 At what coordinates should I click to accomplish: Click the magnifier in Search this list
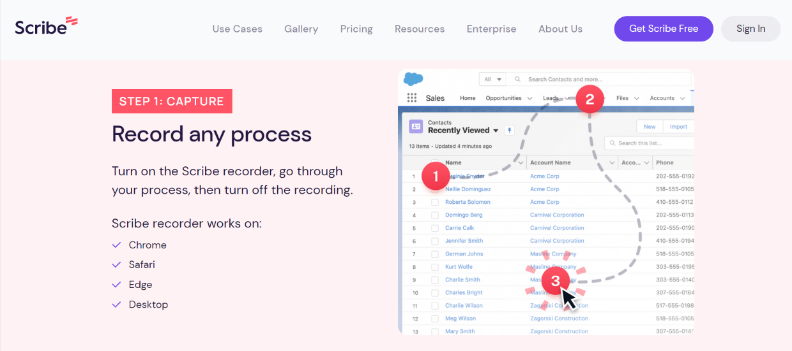[612, 143]
